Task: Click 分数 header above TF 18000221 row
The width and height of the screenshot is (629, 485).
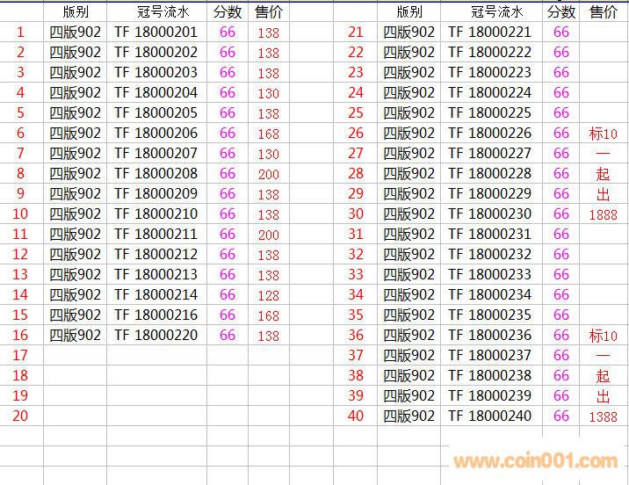Action: pos(561,12)
